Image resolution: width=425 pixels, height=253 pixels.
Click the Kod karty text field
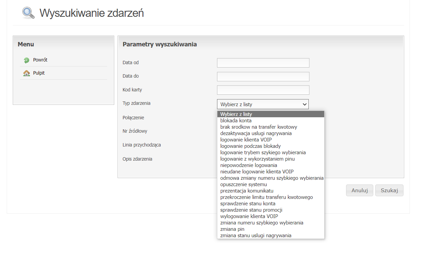point(263,90)
